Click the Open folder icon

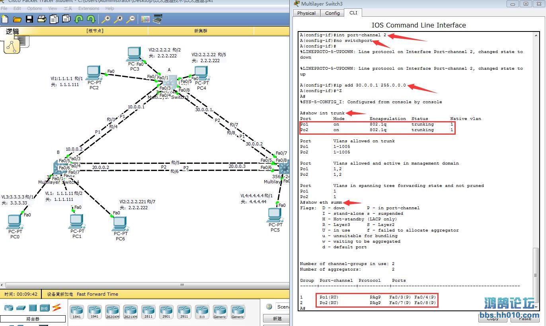click(17, 19)
